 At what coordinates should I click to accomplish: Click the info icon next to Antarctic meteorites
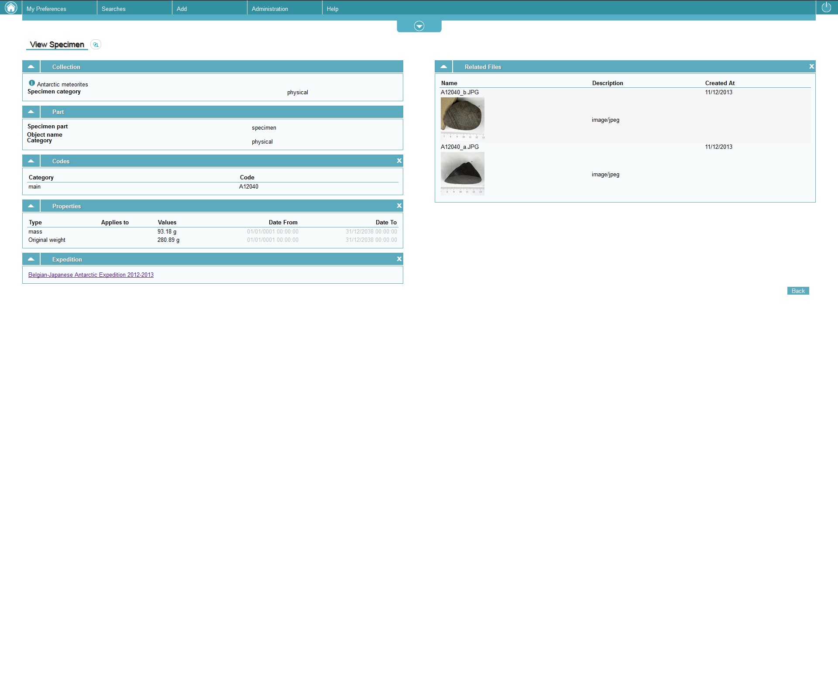[32, 83]
